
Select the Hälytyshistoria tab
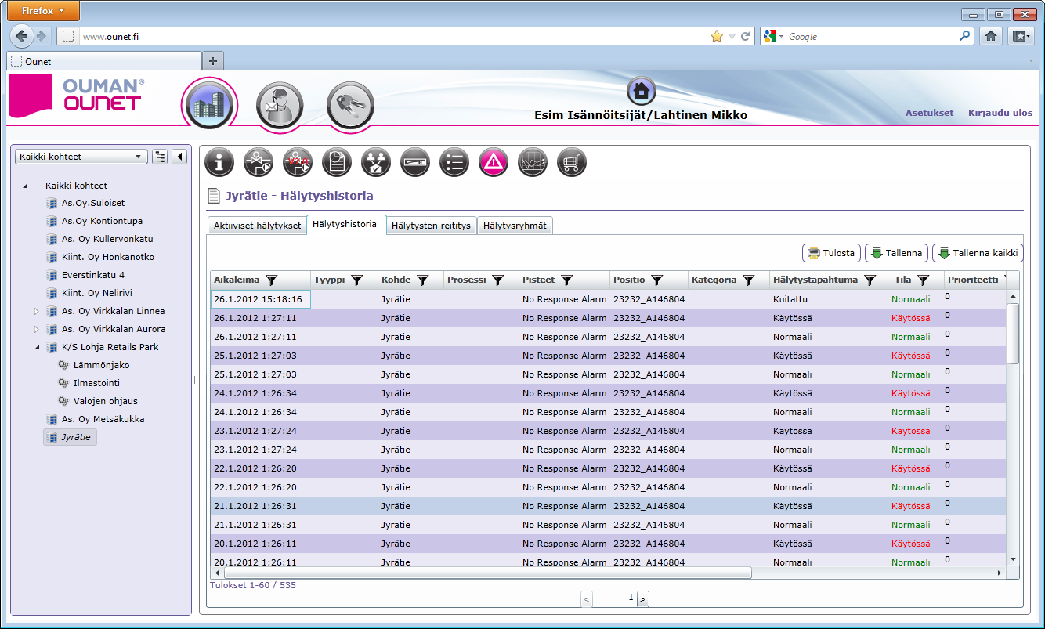345,224
